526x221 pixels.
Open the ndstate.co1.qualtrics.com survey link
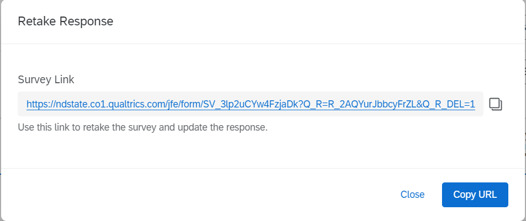[x=251, y=105]
